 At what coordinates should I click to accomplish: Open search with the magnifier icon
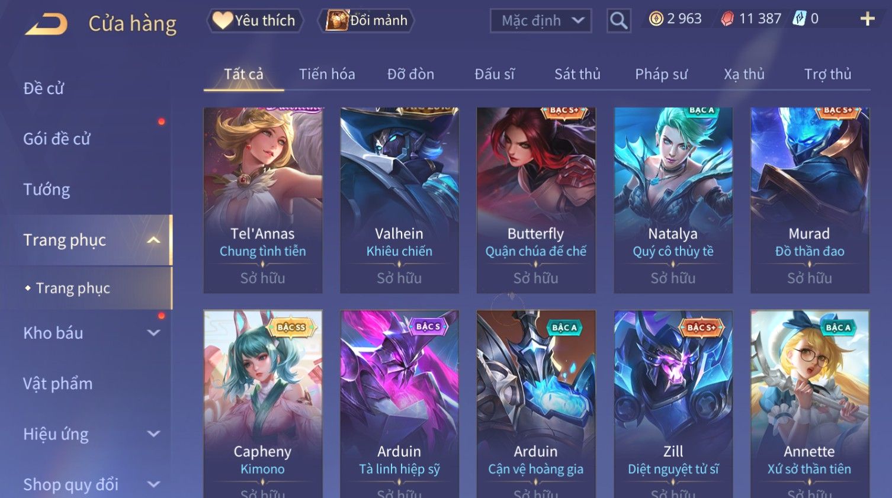[618, 21]
